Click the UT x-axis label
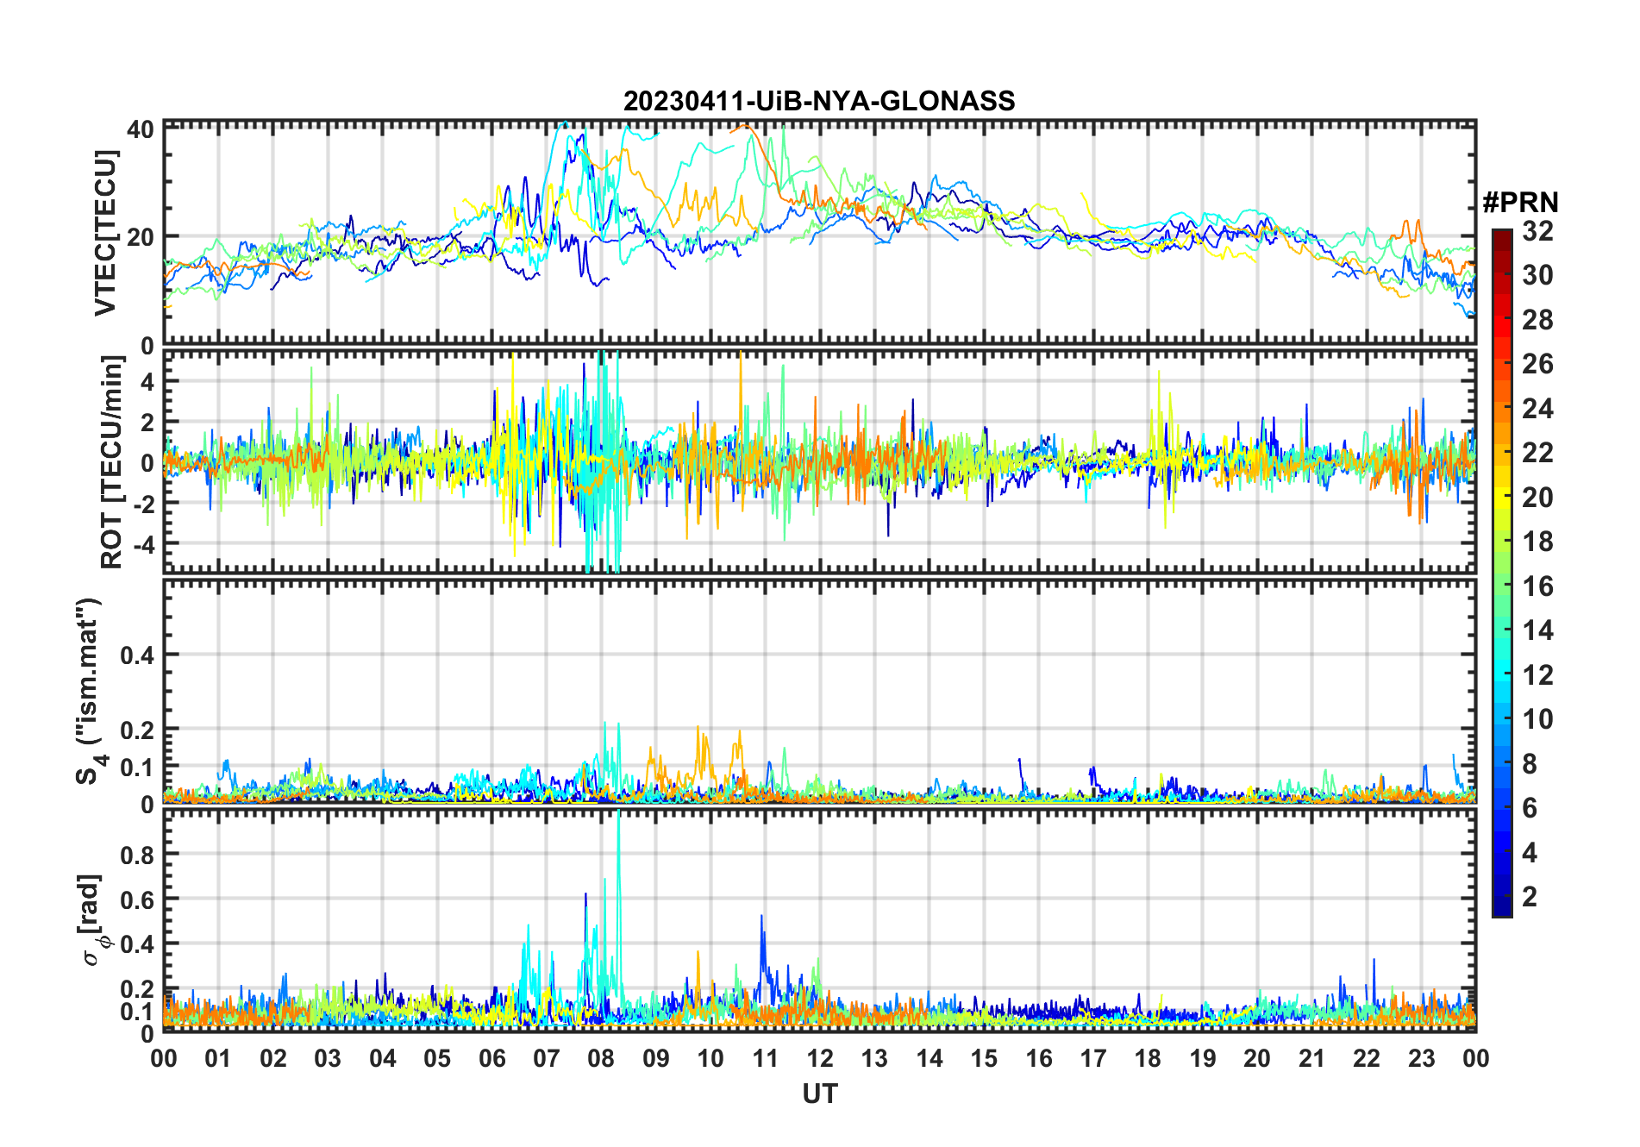 coord(820,1094)
